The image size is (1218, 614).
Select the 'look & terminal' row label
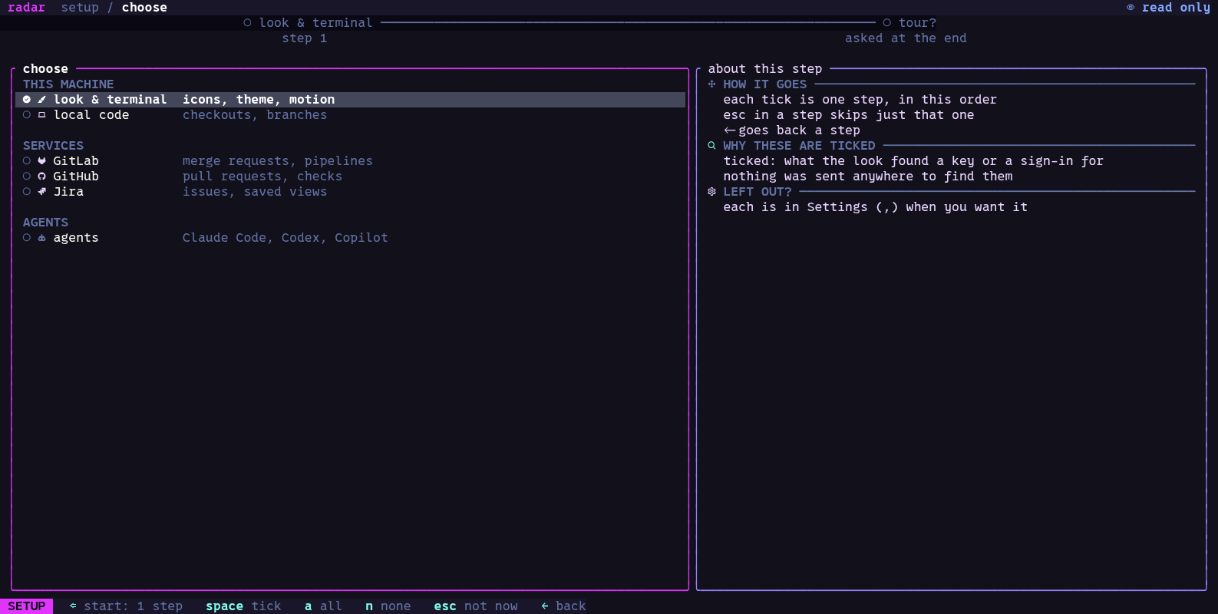tap(110, 100)
